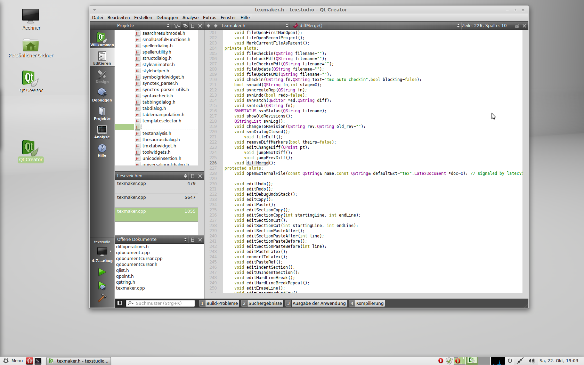Viewport: 584px width, 365px height.
Task: Build project with the hammer icon
Action: (102, 298)
